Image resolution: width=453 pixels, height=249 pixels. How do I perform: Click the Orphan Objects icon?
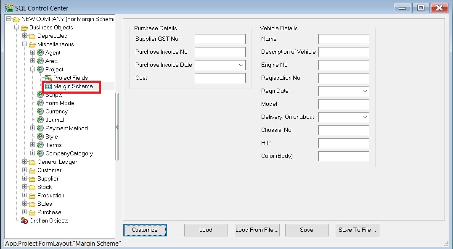pyautogui.click(x=24, y=220)
